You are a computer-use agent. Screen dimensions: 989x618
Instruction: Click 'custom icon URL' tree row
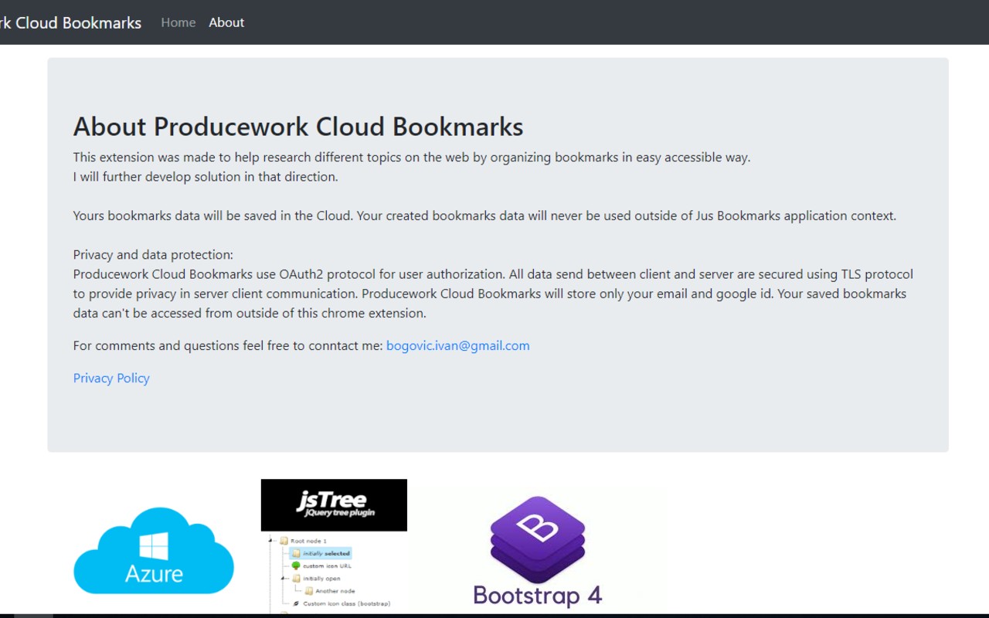[321, 565]
